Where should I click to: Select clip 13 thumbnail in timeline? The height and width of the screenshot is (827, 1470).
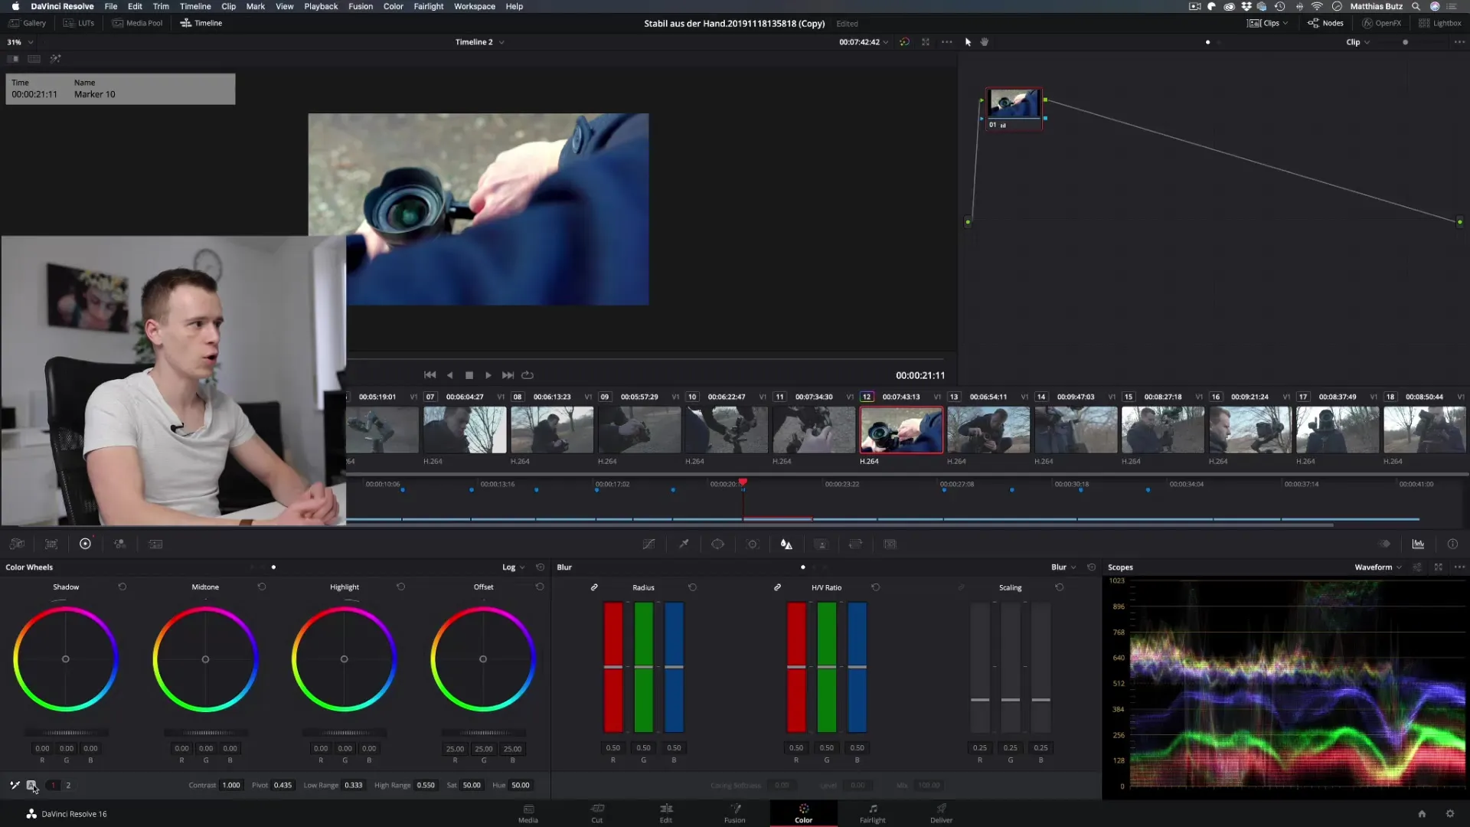(x=988, y=430)
